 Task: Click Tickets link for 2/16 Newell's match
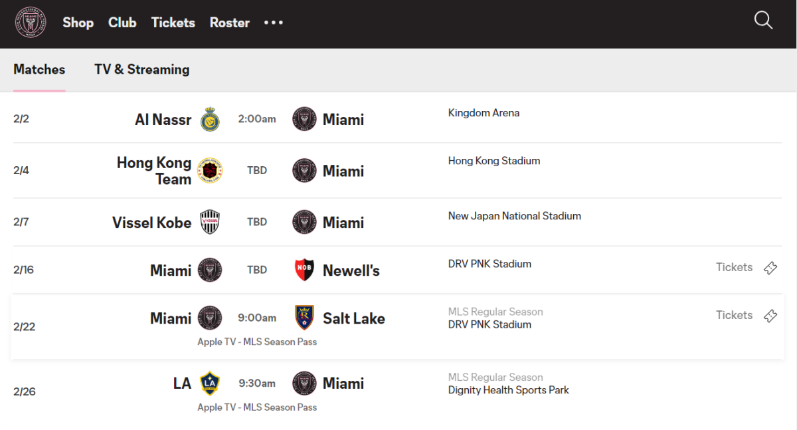[734, 267]
